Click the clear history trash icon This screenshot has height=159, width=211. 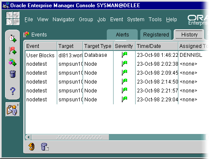pos(44,147)
